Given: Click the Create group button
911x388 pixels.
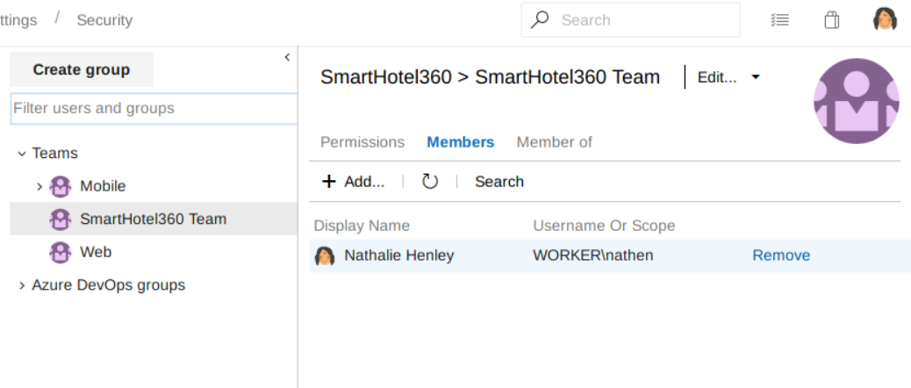Looking at the screenshot, I should [x=82, y=69].
